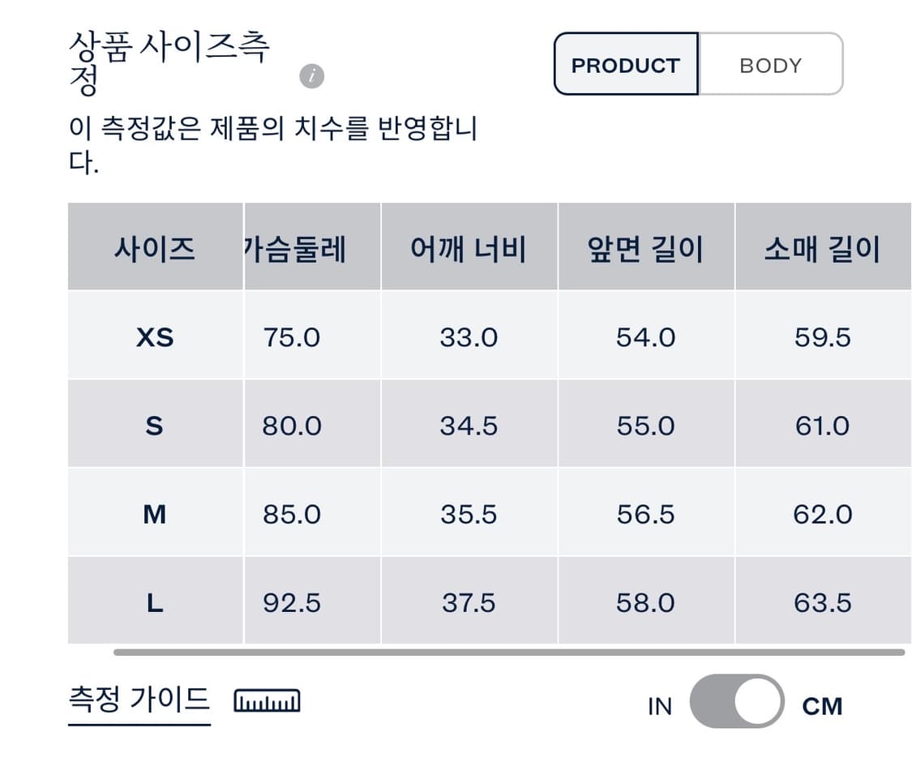Image resolution: width=912 pixels, height=758 pixels.
Task: Select the 사이즈 column header
Action: (x=155, y=248)
